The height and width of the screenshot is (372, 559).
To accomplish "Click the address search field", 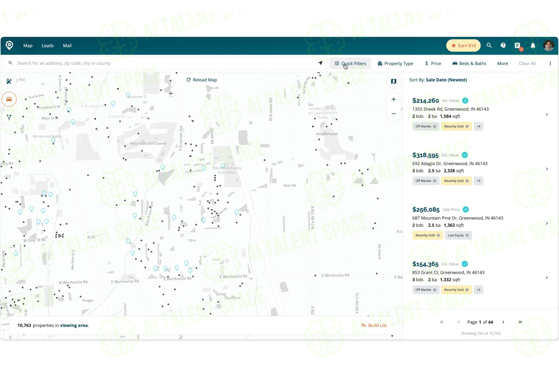I will click(166, 63).
